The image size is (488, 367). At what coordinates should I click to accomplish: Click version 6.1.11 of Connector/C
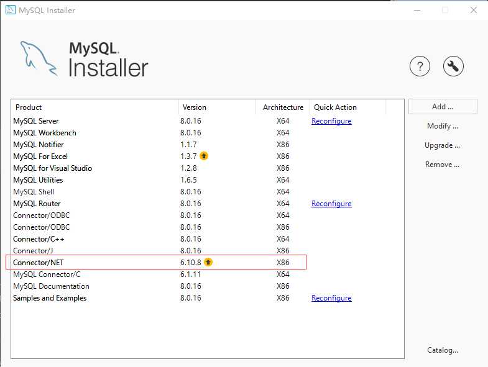click(190, 274)
